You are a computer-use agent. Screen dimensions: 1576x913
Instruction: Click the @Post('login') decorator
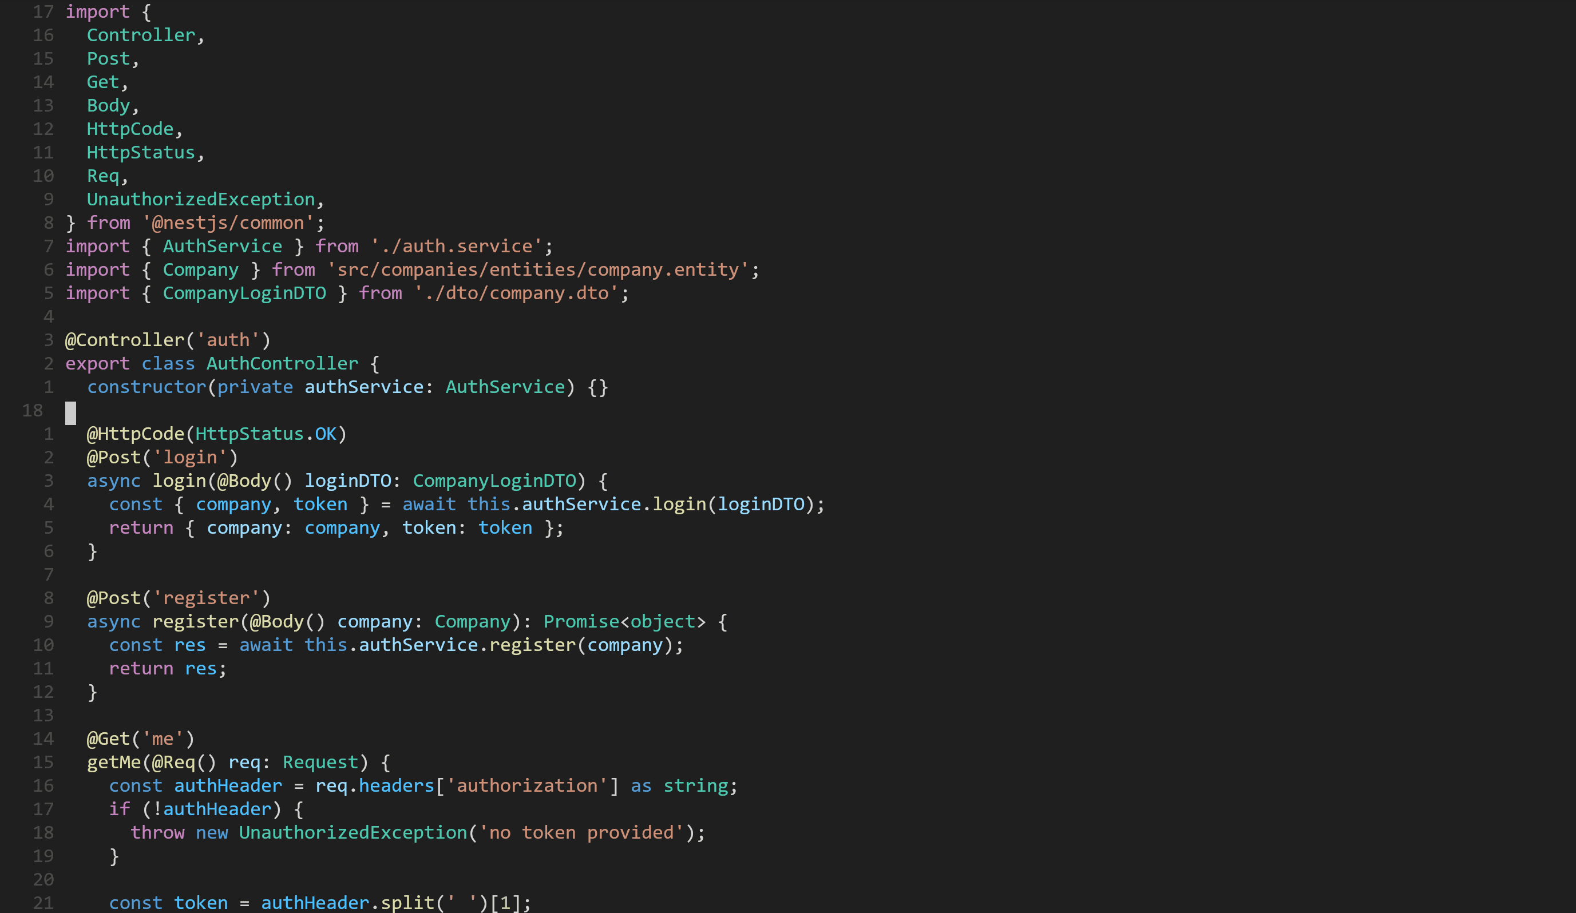161,457
